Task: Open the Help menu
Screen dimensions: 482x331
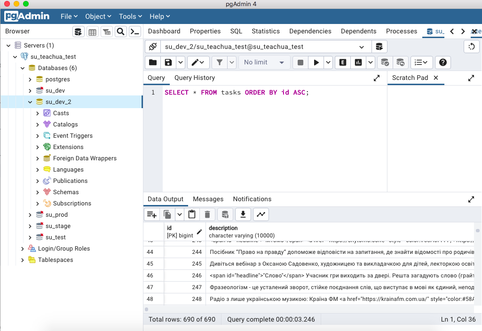Action: (159, 16)
